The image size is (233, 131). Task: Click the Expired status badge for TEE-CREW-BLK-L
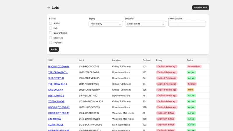point(192,84)
